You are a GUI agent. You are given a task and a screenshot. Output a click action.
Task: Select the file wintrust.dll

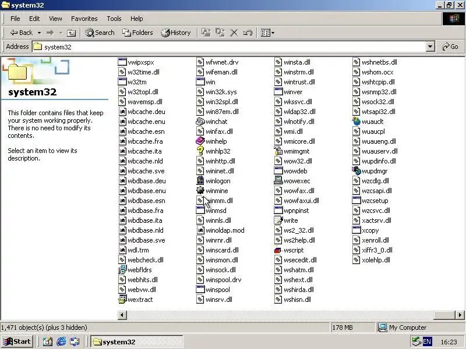(295, 82)
